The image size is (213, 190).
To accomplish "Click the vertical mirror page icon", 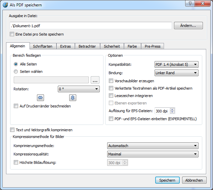I will pos(73,97).
